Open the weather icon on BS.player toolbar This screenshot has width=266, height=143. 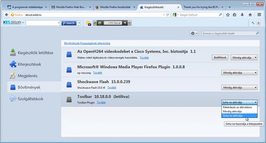89,23
